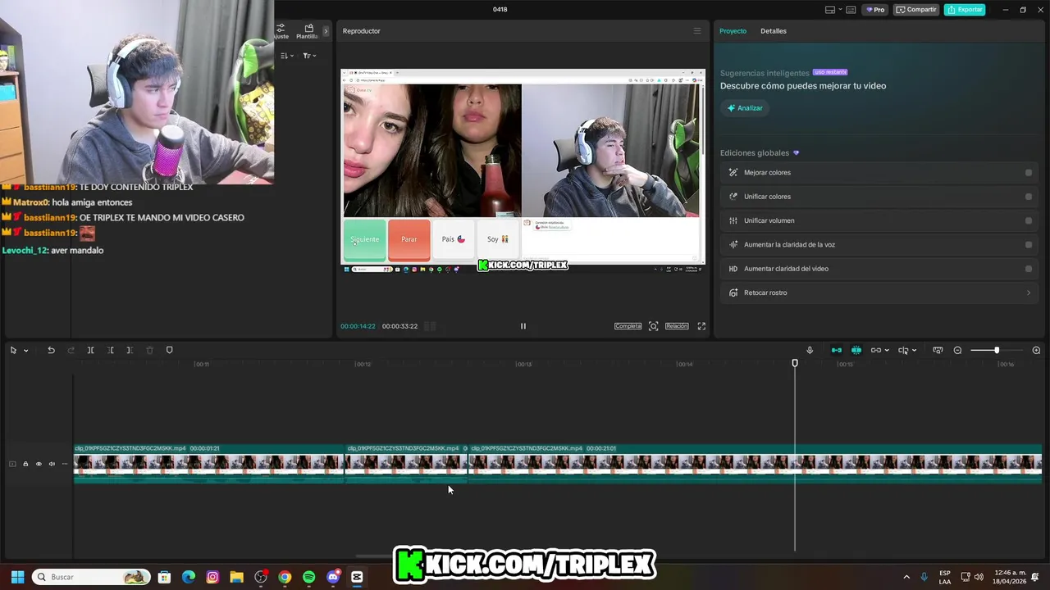Open CapCut icon in the taskbar
The width and height of the screenshot is (1050, 590).
357,577
